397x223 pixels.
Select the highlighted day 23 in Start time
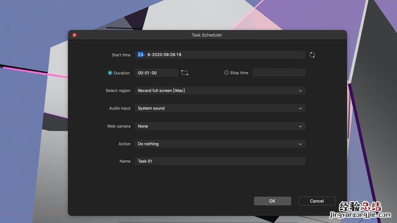140,55
